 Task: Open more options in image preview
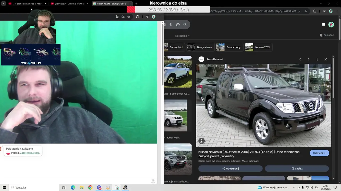(317, 59)
